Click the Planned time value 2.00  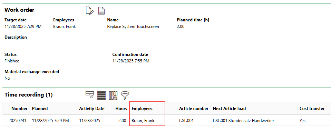point(181,27)
